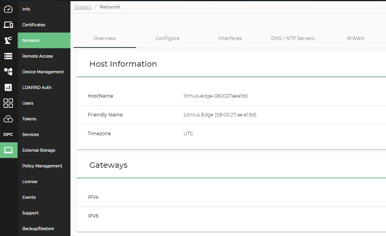
Task: Click the IPV6 gateway row label
Action: tap(93, 216)
